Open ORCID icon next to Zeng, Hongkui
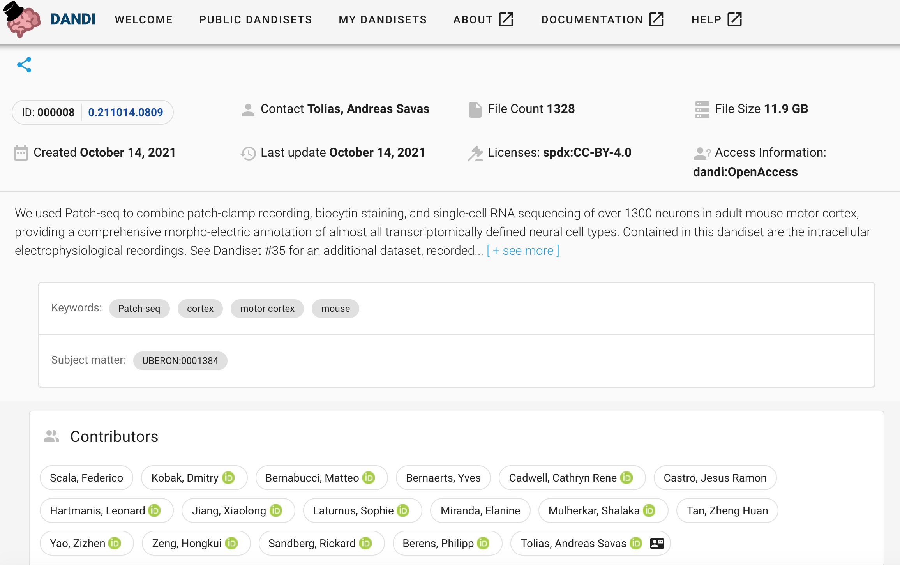Viewport: 900px width, 565px height. [x=231, y=543]
